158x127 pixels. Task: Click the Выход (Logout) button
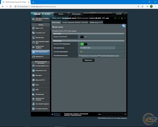click(61, 14)
